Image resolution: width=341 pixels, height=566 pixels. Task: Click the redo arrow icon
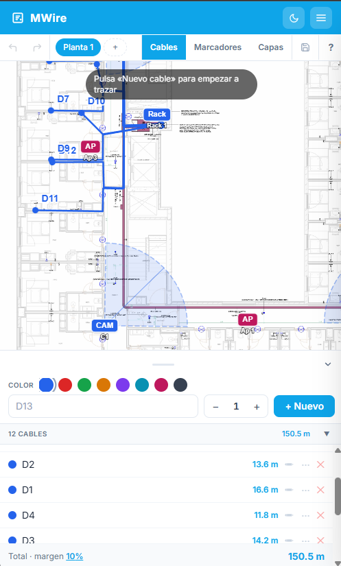click(x=37, y=47)
